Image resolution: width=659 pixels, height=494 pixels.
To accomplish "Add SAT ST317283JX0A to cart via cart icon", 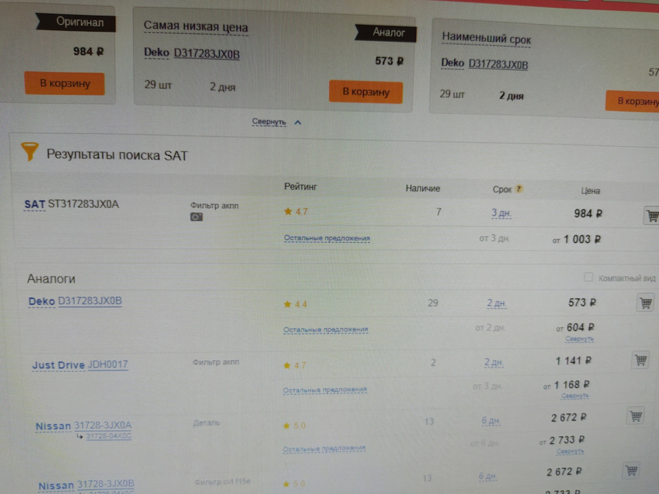I will pyautogui.click(x=651, y=215).
